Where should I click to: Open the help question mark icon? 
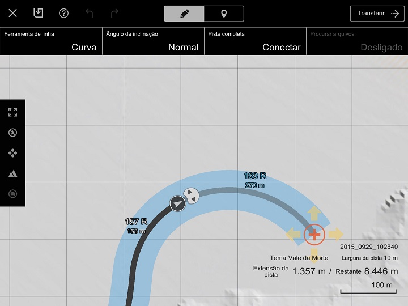pyautogui.click(x=63, y=13)
